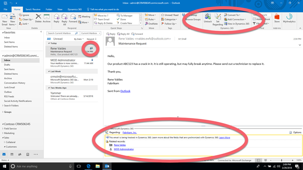Archive the selected message
The height and width of the screenshot is (170, 303).
(47, 19)
